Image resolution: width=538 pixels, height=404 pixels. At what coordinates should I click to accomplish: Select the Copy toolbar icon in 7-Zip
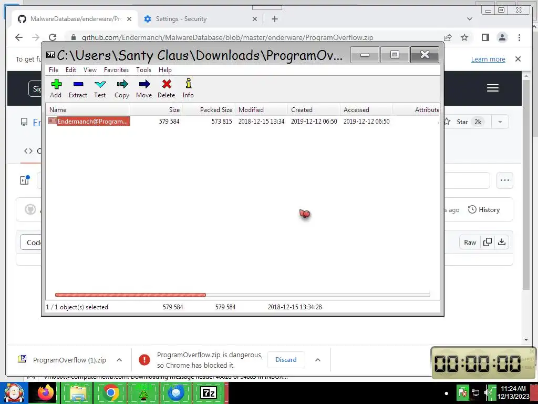tap(122, 88)
